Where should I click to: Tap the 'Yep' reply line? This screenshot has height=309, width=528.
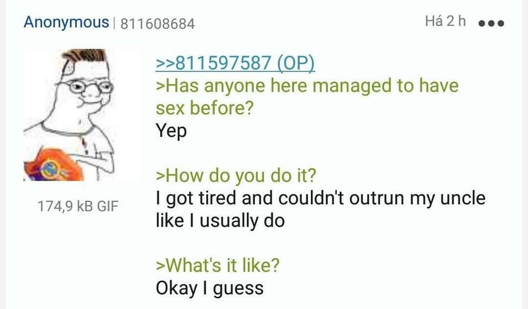click(171, 131)
